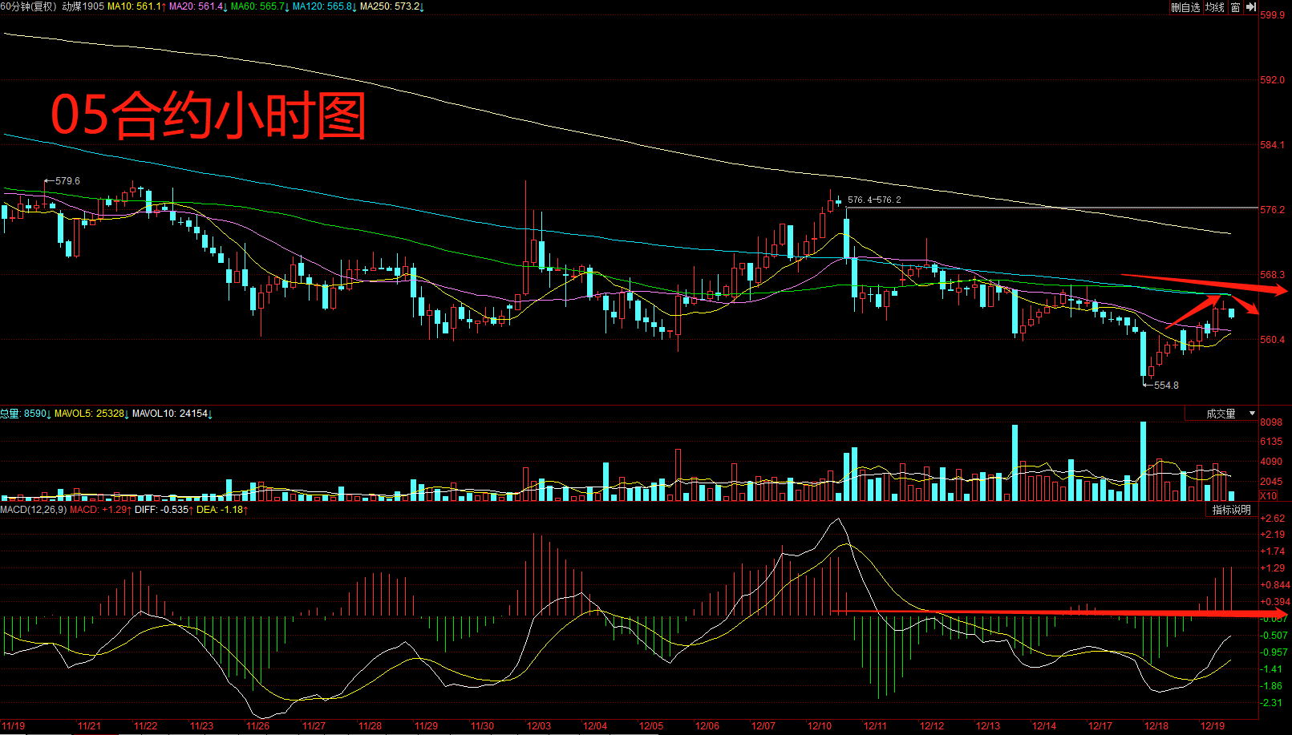Click the 12/03 date on time axis
This screenshot has height=735, width=1292.
click(538, 726)
